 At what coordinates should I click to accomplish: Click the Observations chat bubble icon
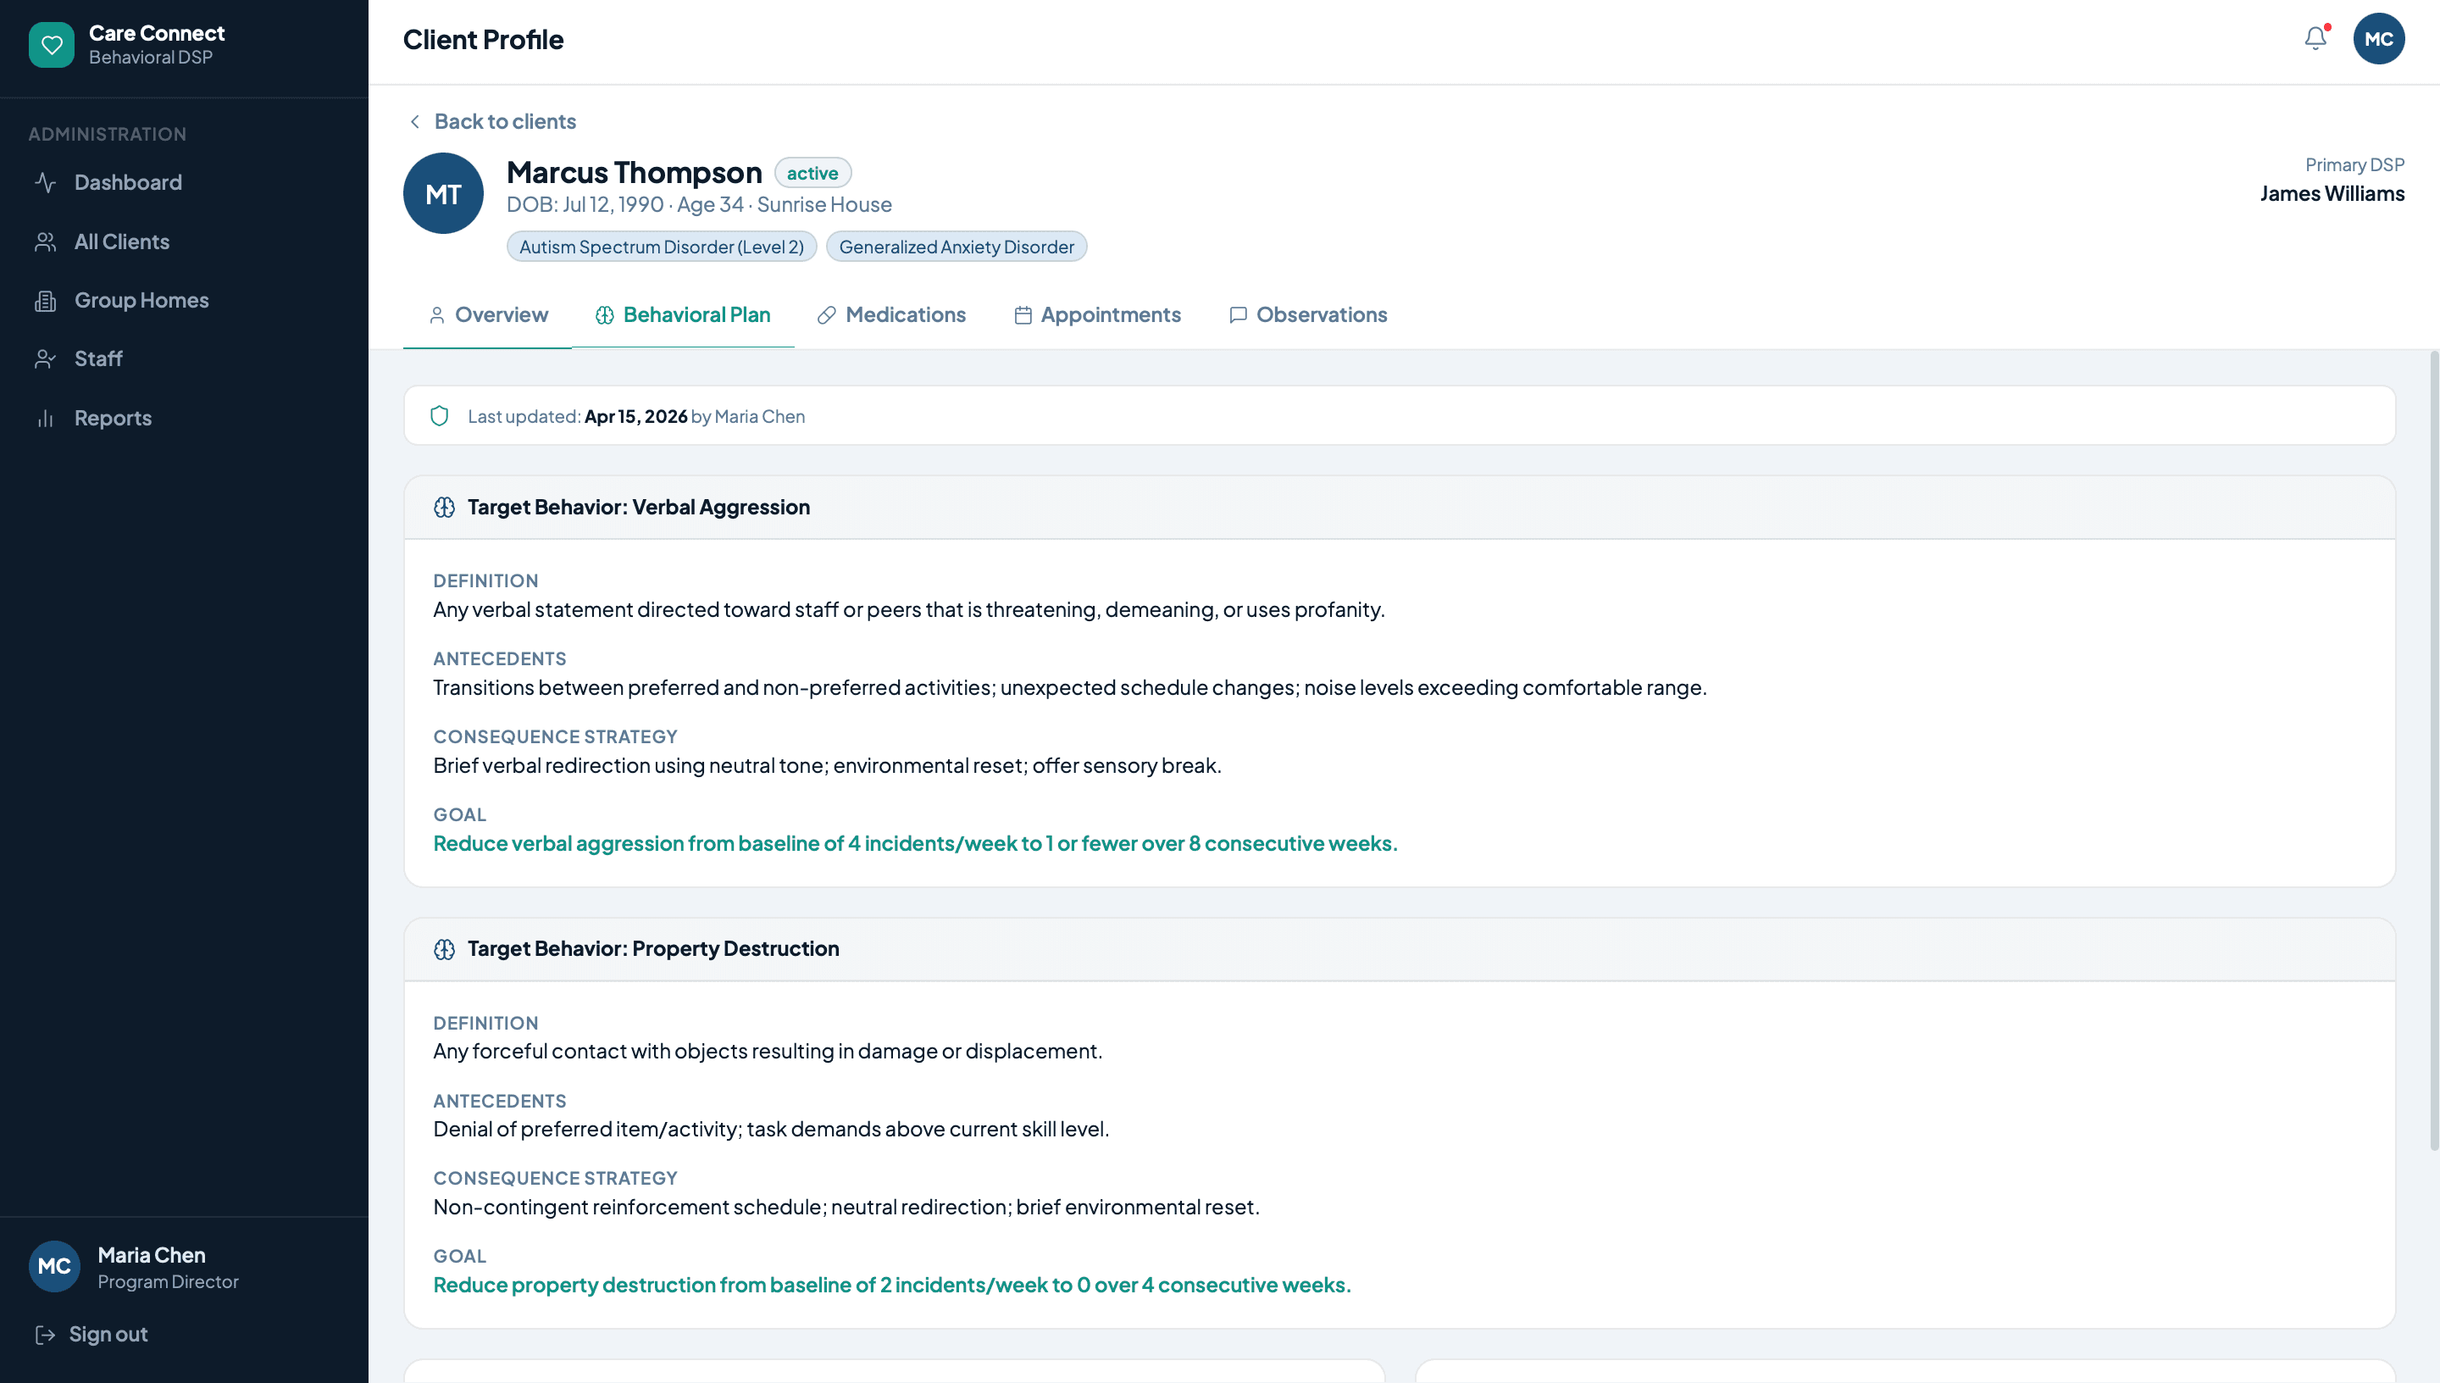click(x=1238, y=315)
